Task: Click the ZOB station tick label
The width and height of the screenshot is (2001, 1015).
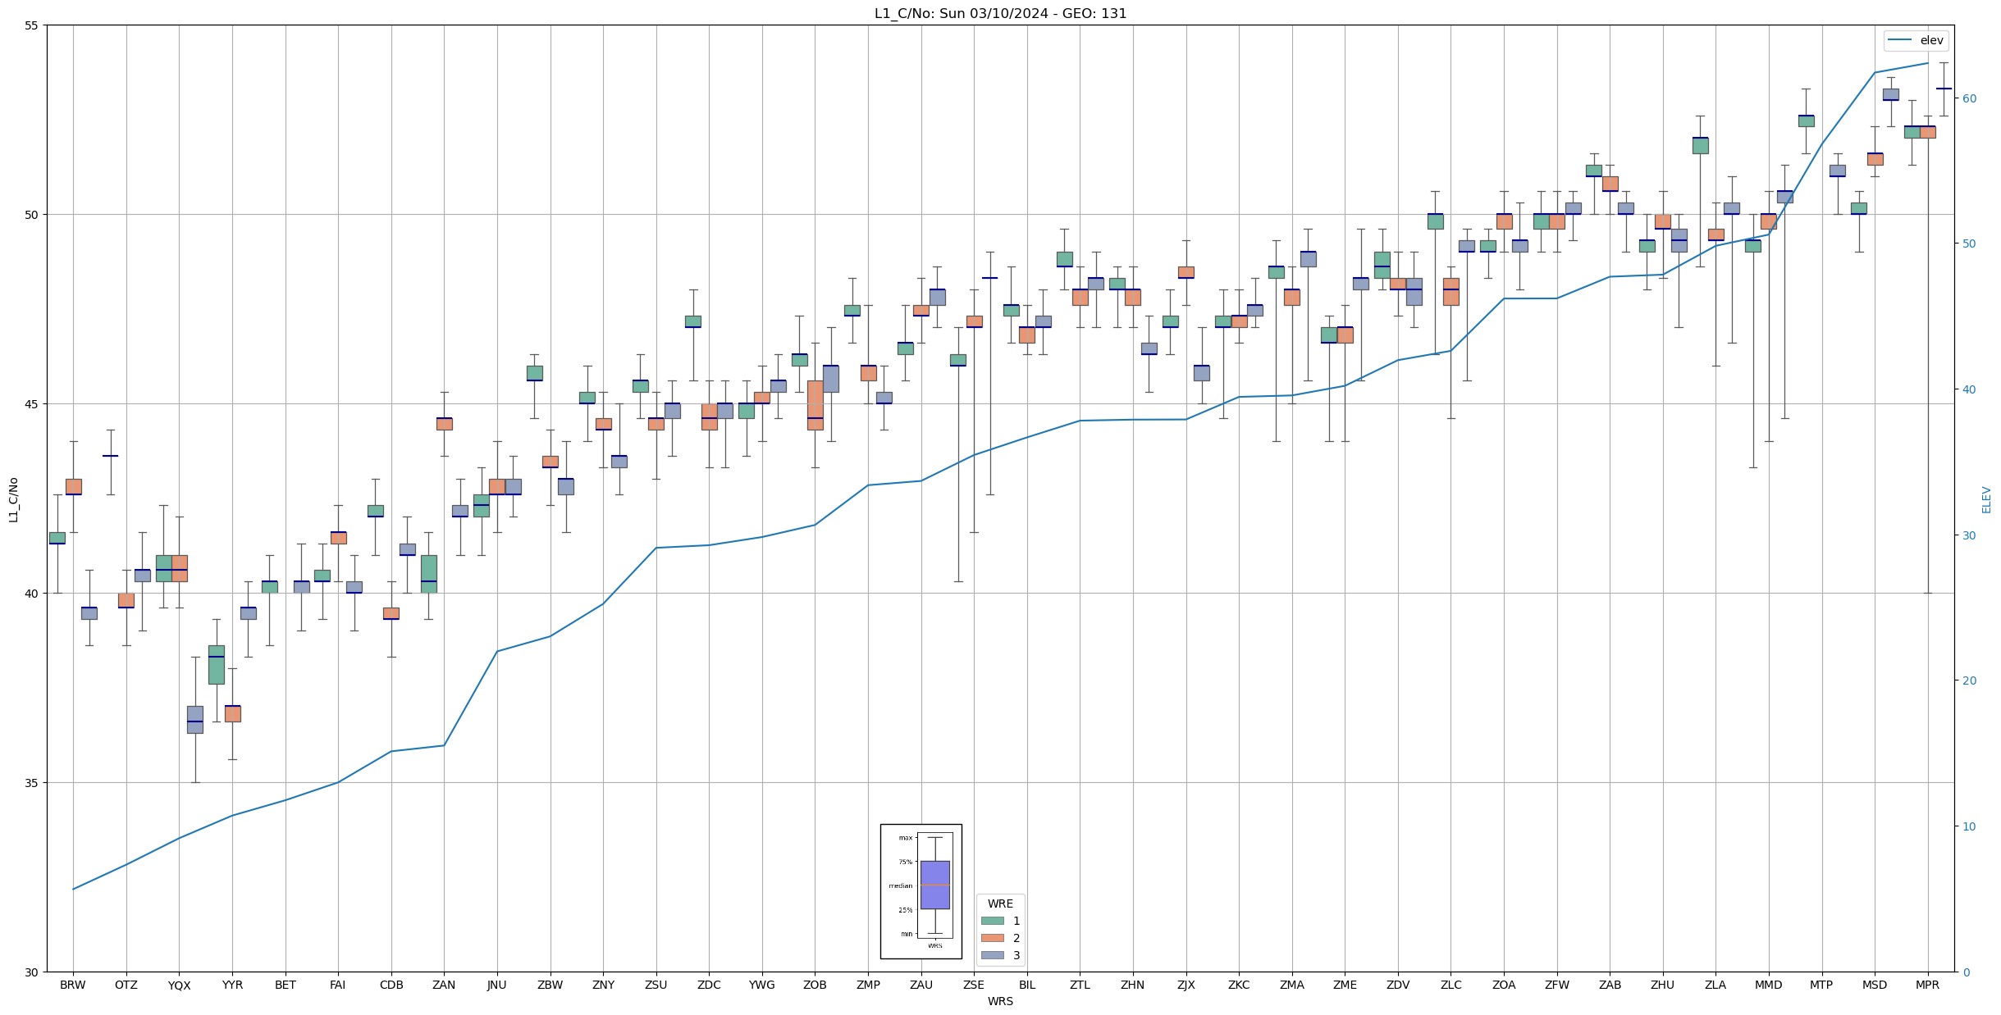Action: click(x=815, y=985)
